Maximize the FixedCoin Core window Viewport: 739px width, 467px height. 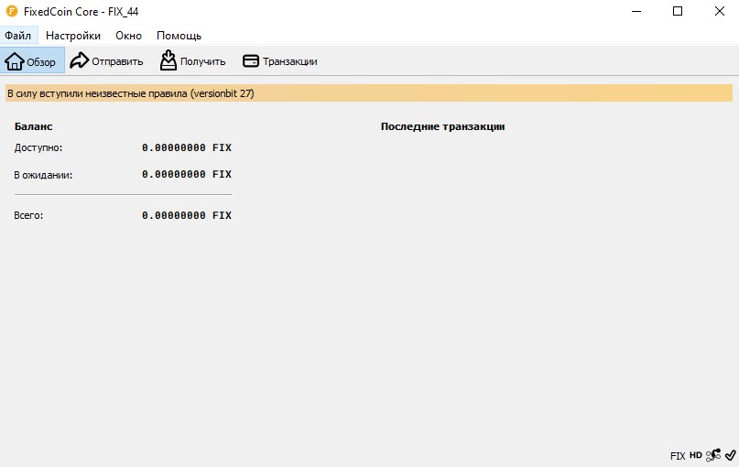[678, 11]
